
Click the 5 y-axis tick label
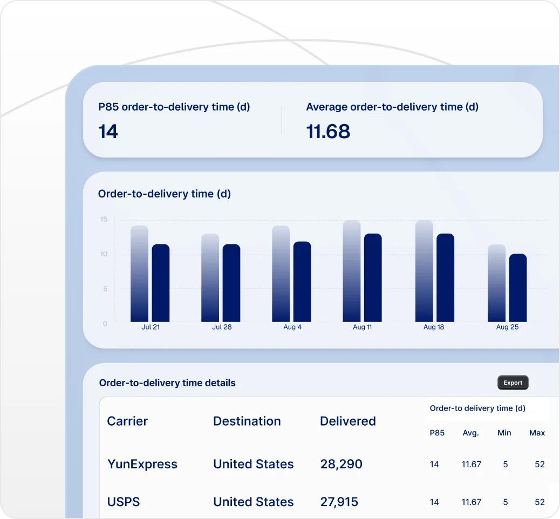point(105,289)
